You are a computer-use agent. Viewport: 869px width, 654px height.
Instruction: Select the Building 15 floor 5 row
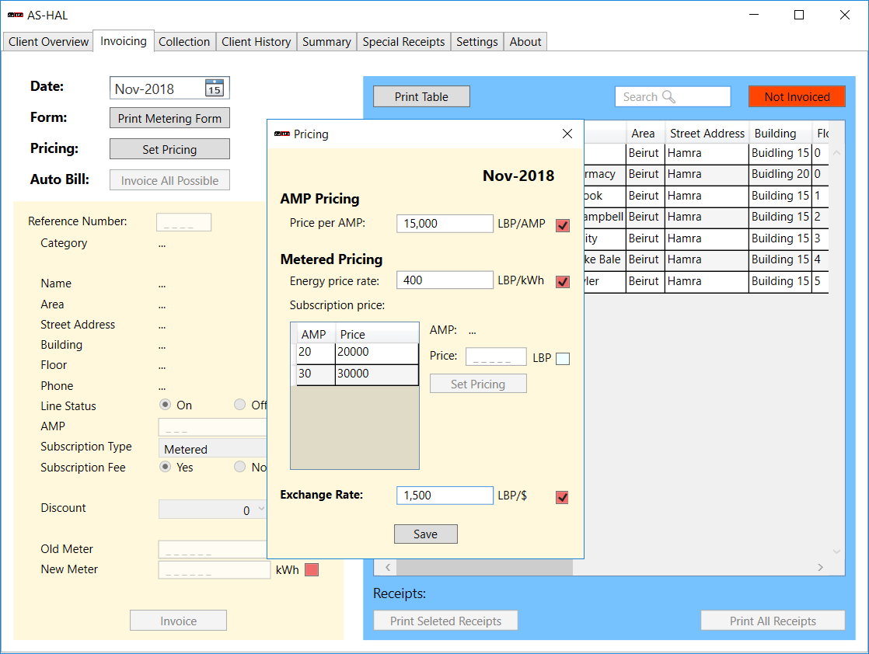point(707,281)
